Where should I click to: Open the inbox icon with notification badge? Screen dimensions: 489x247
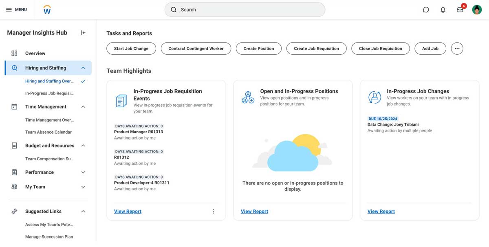460,10
